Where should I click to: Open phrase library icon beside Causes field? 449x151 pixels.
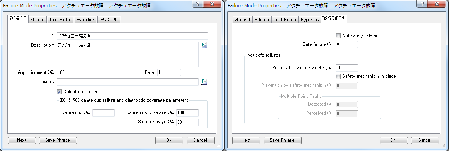tap(204, 82)
